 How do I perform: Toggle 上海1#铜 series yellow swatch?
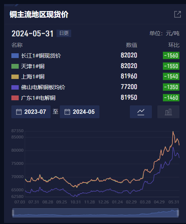click(x=15, y=77)
